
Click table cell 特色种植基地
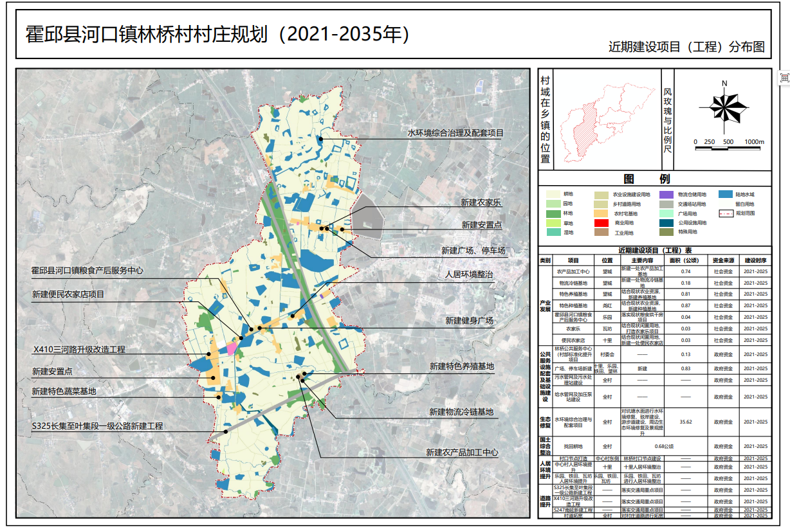[573, 305]
